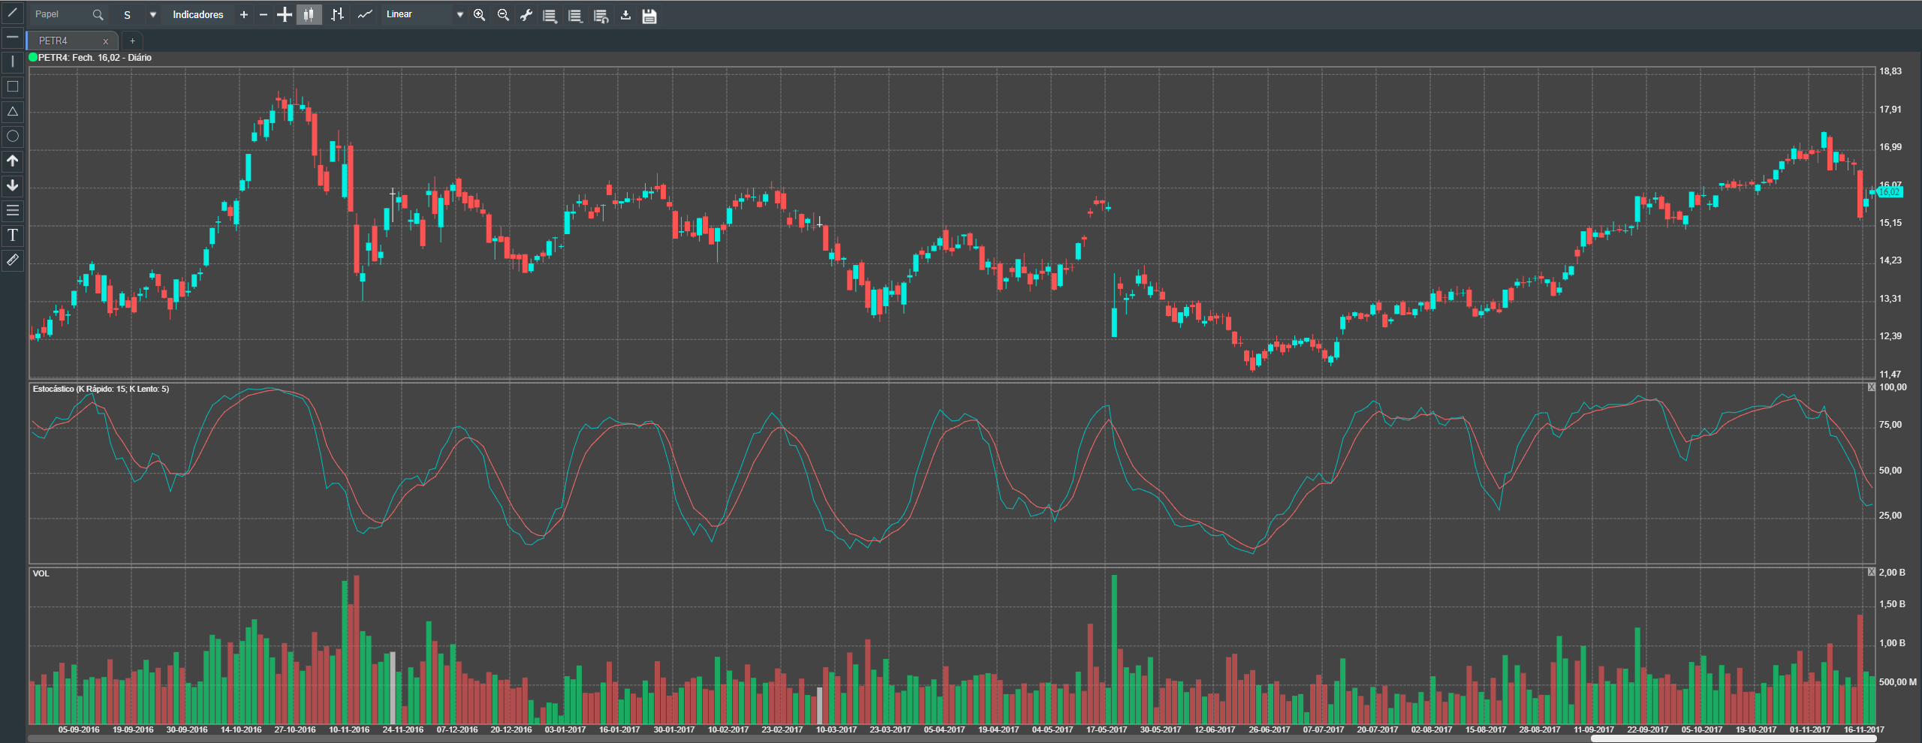Image resolution: width=1922 pixels, height=743 pixels.
Task: Close the Estocástico indicator panel
Action: (x=1871, y=387)
